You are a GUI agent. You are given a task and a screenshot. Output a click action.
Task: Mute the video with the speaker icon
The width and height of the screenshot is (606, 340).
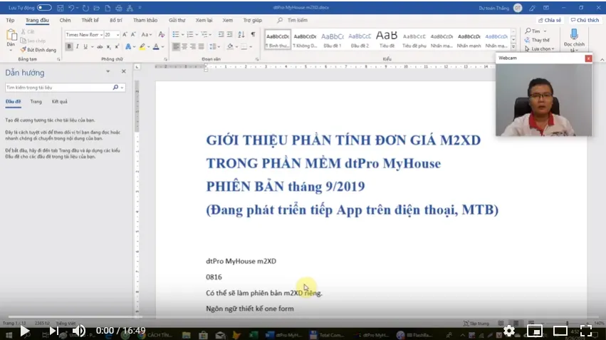pos(79,330)
